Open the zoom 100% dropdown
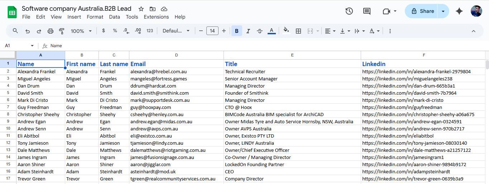489x184 pixels. click(x=81, y=31)
